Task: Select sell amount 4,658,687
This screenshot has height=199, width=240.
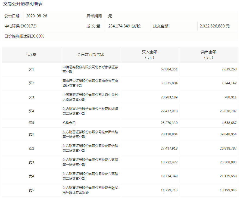Action: click(229, 123)
